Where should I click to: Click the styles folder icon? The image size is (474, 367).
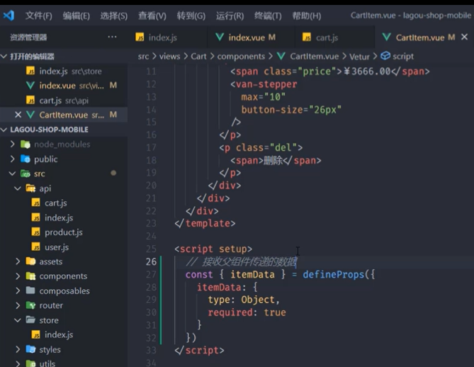coord(30,349)
